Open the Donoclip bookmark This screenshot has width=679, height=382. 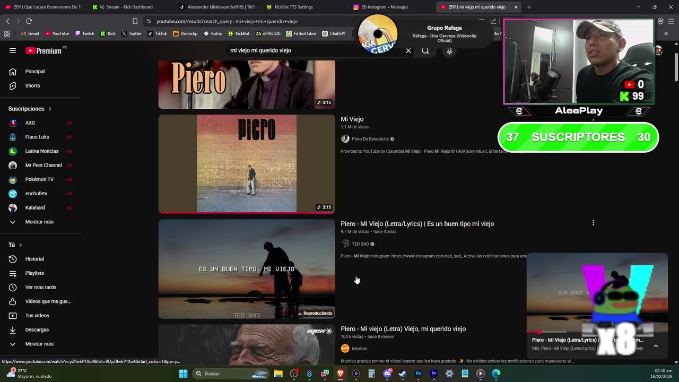tap(185, 33)
